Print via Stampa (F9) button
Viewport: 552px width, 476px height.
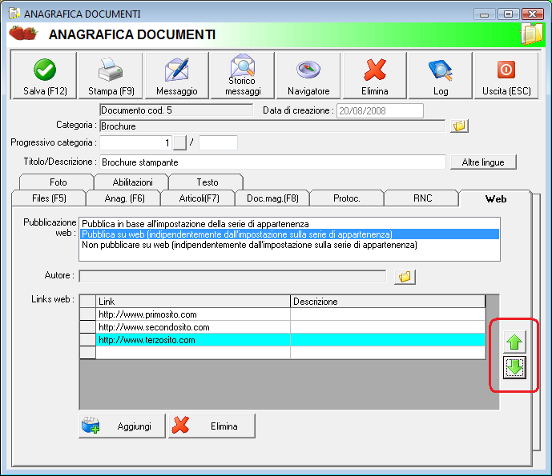[111, 75]
